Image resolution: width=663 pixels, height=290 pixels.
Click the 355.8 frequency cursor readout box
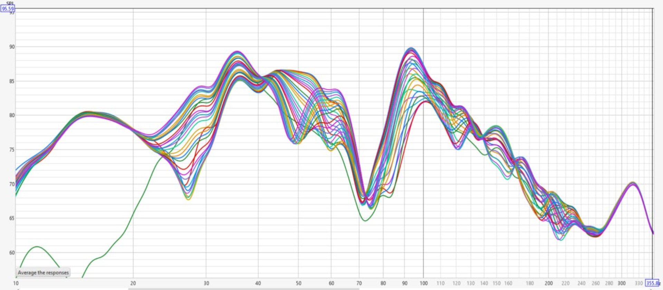tap(652, 283)
